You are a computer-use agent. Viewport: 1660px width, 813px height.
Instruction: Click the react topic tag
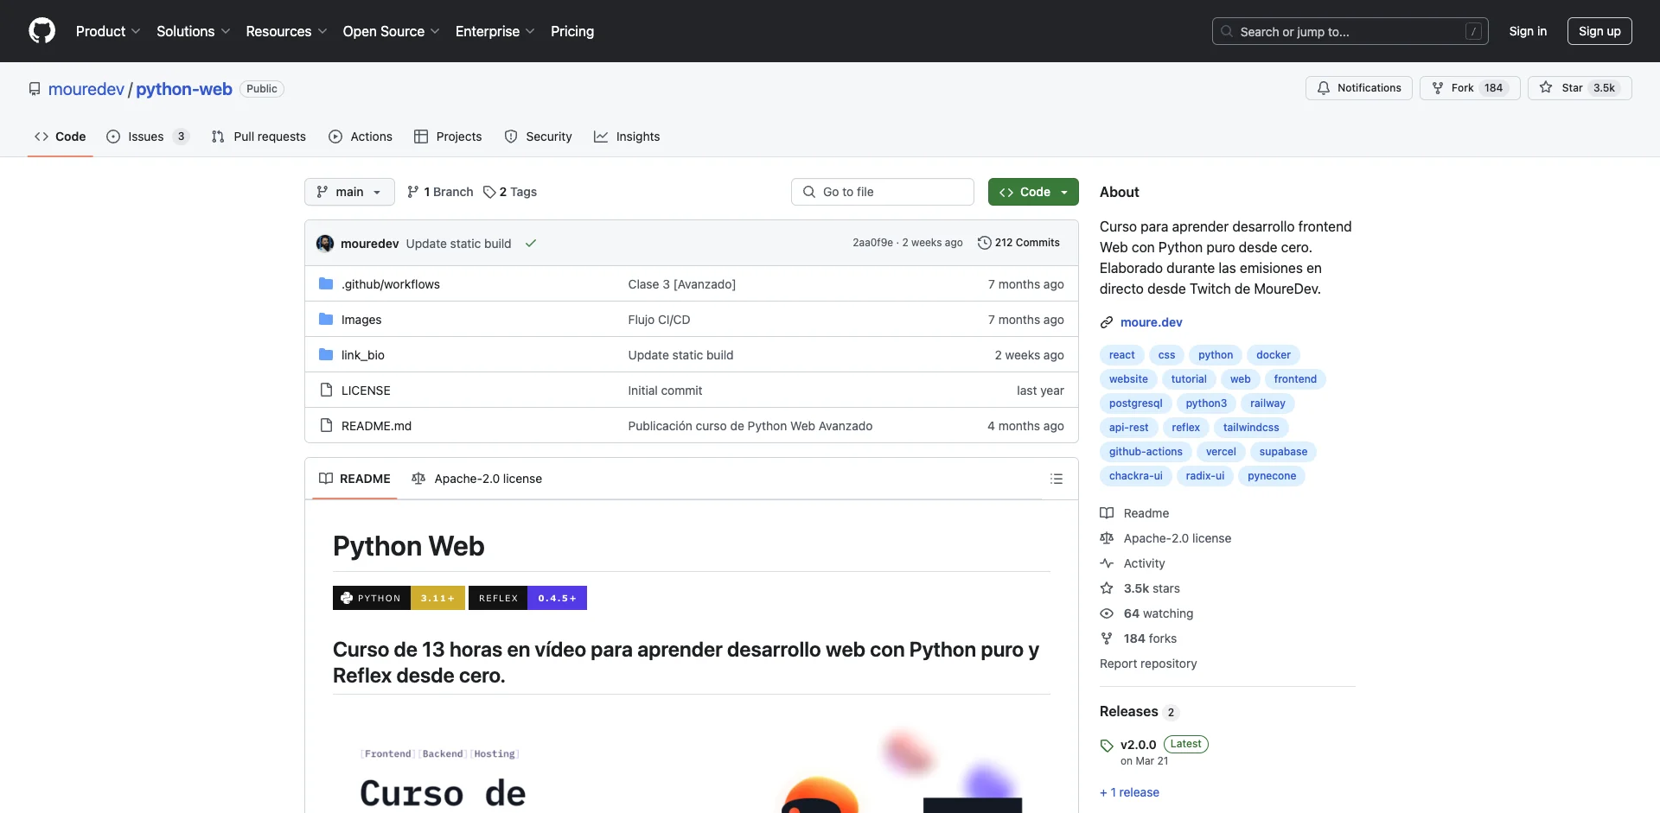[1122, 355]
